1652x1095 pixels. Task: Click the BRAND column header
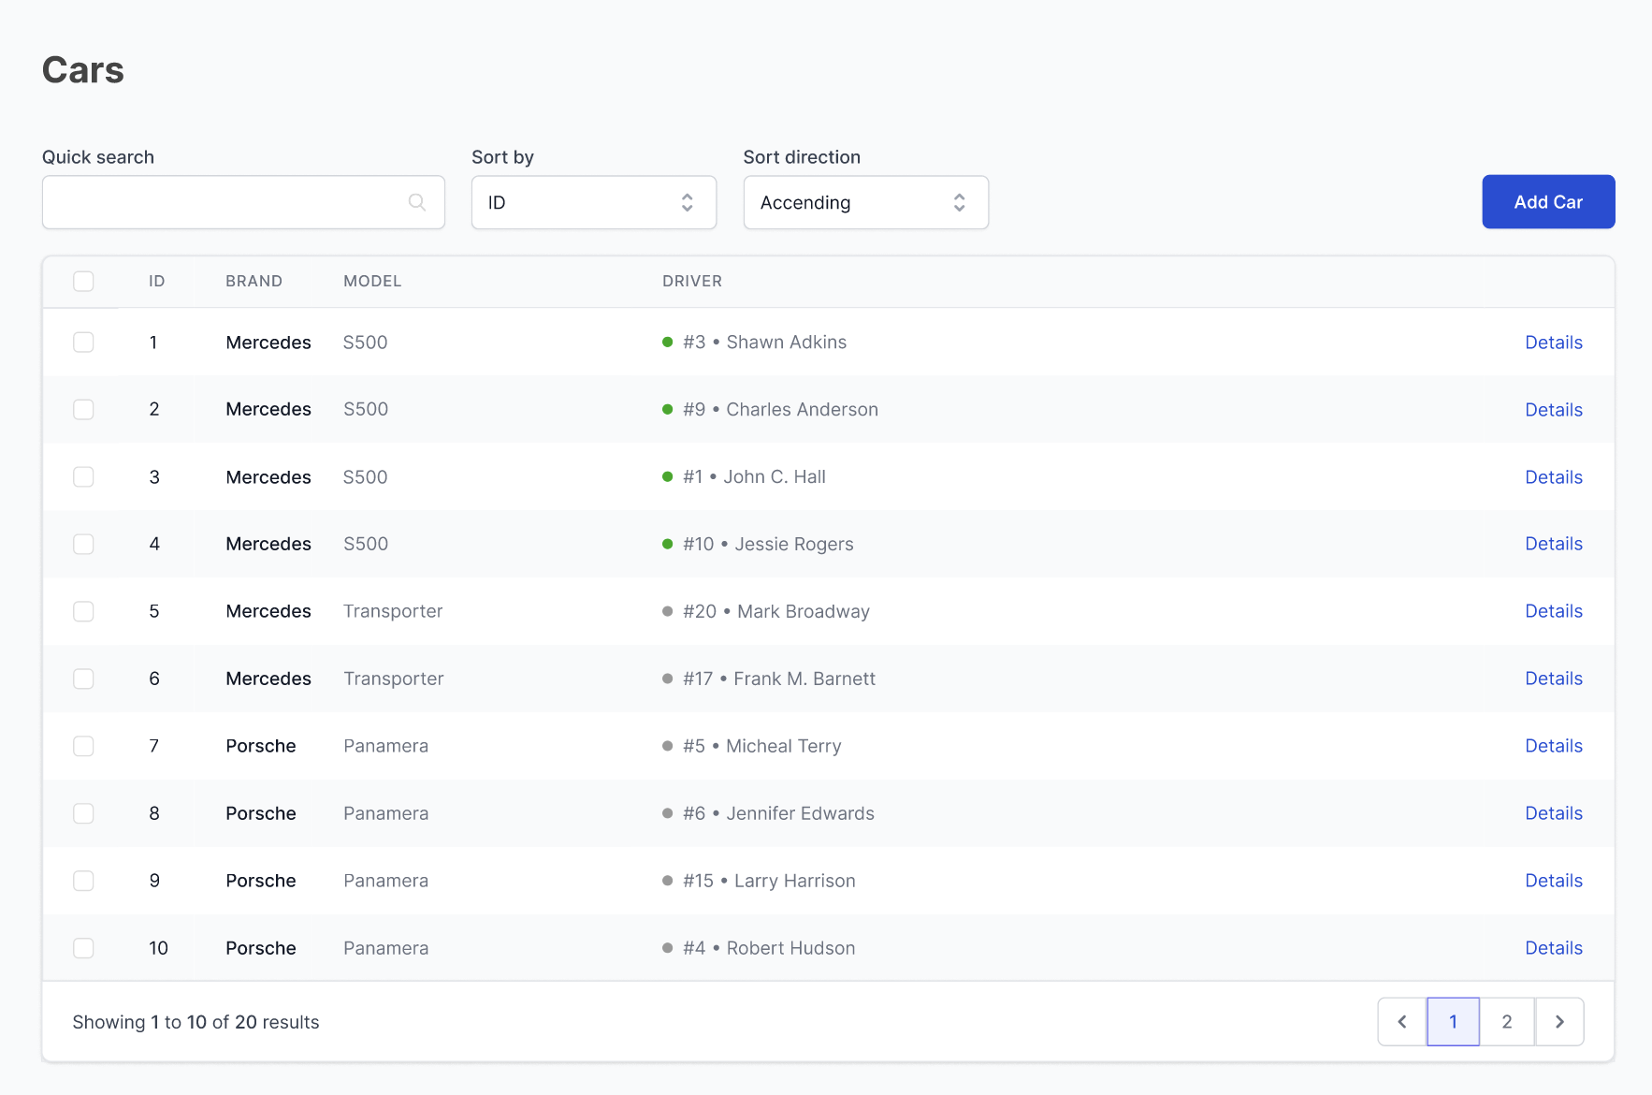tap(254, 281)
